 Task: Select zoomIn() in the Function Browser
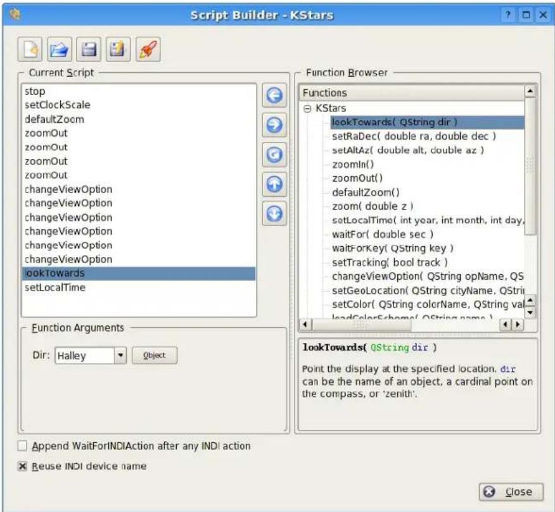coord(353,165)
